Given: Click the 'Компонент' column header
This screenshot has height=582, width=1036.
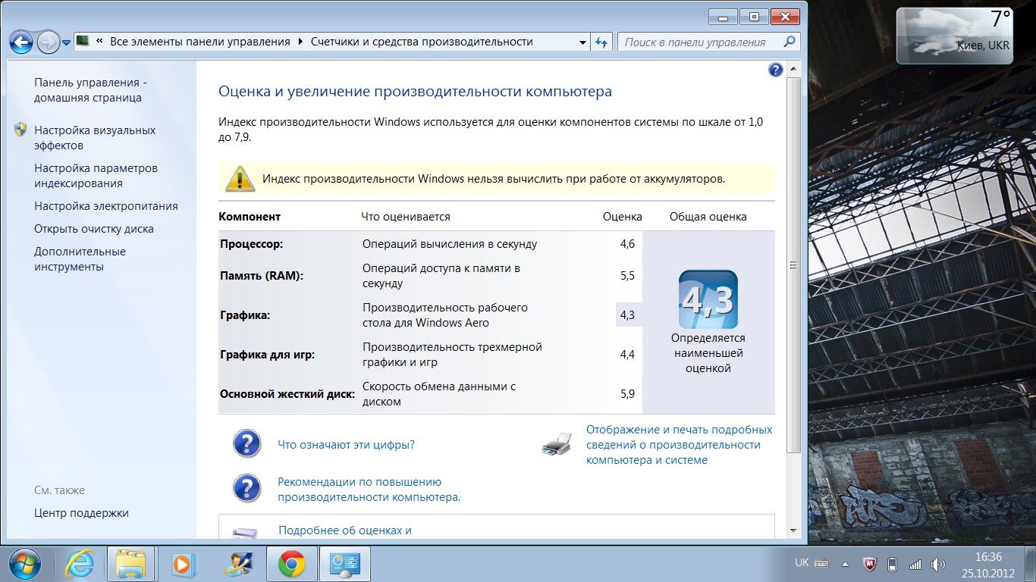Looking at the screenshot, I should tap(250, 217).
